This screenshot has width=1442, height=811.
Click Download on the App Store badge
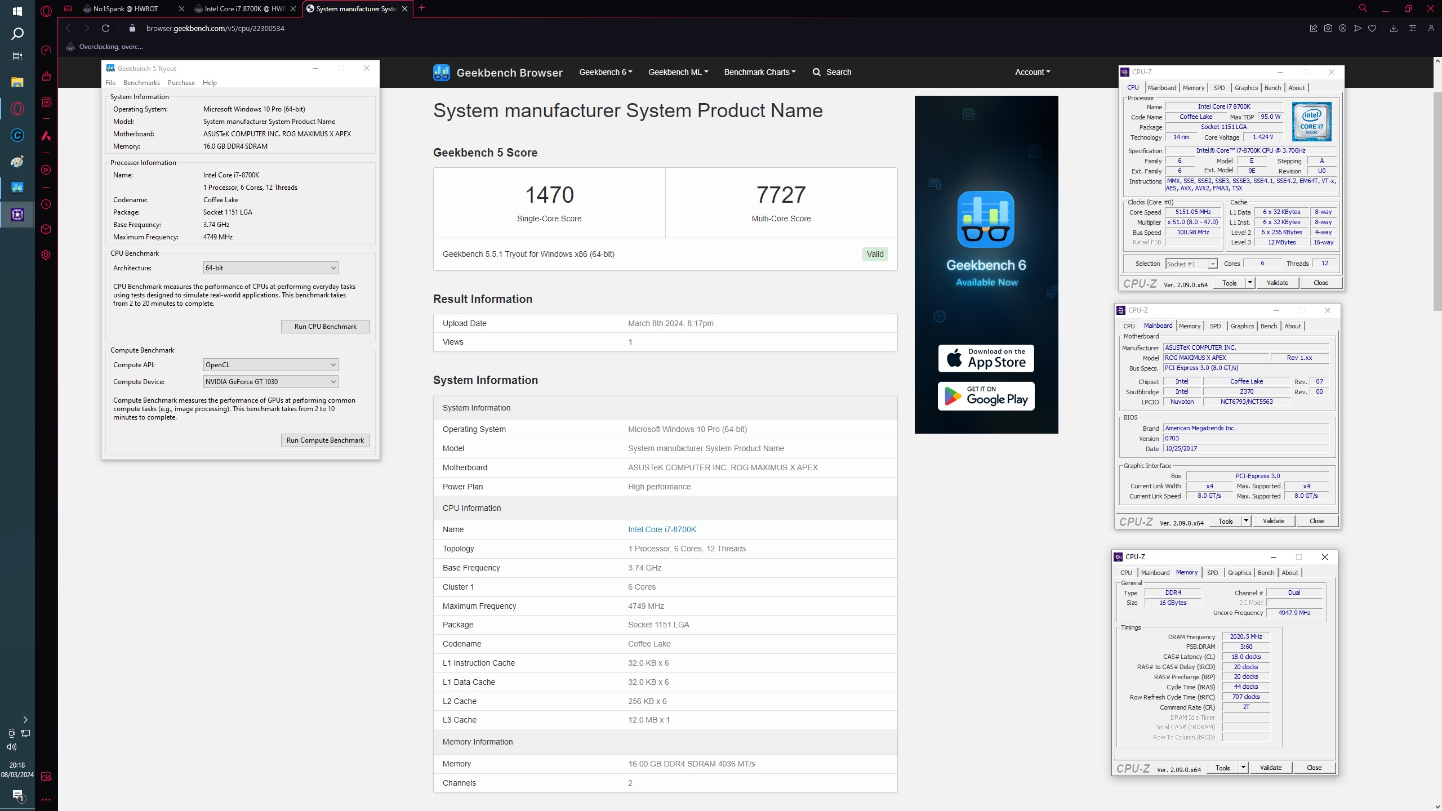[x=986, y=358]
